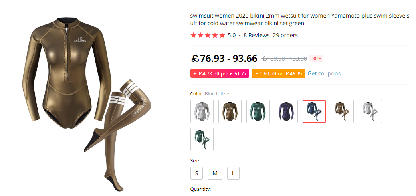Choose the gold wetsuit-only color option
This screenshot has width=416, height=196.
[x=230, y=111]
